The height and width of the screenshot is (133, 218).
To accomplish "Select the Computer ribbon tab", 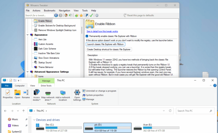I will [20, 86].
